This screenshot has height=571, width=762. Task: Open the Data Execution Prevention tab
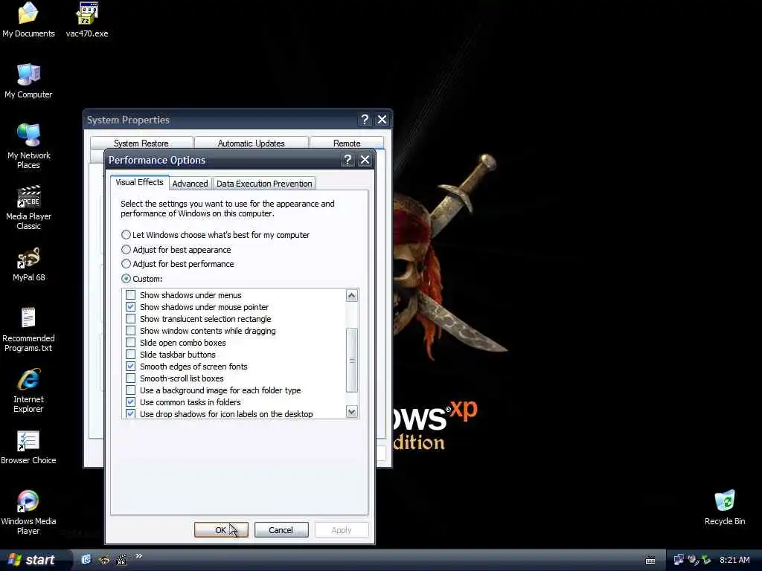click(x=264, y=184)
